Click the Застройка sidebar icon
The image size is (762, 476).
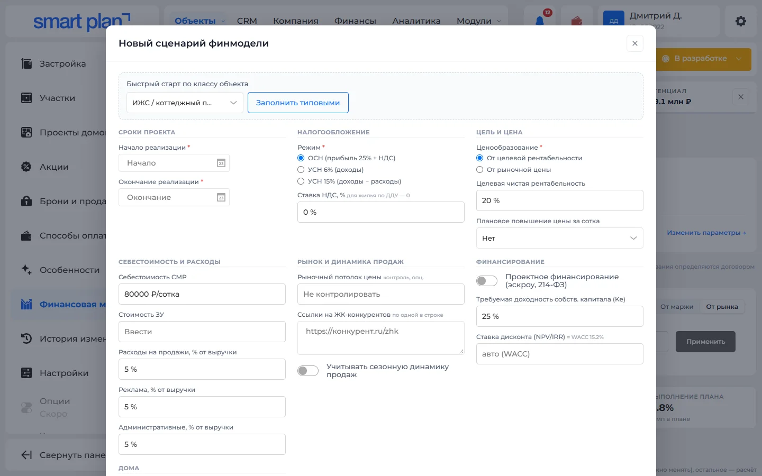click(x=26, y=63)
